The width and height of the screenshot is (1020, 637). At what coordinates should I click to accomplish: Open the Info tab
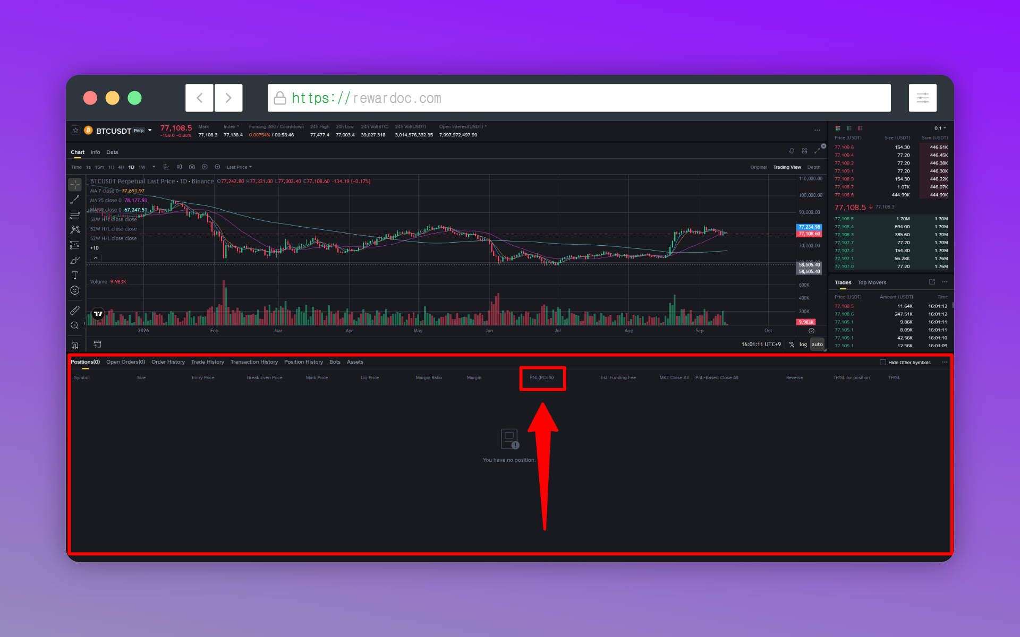coord(95,152)
